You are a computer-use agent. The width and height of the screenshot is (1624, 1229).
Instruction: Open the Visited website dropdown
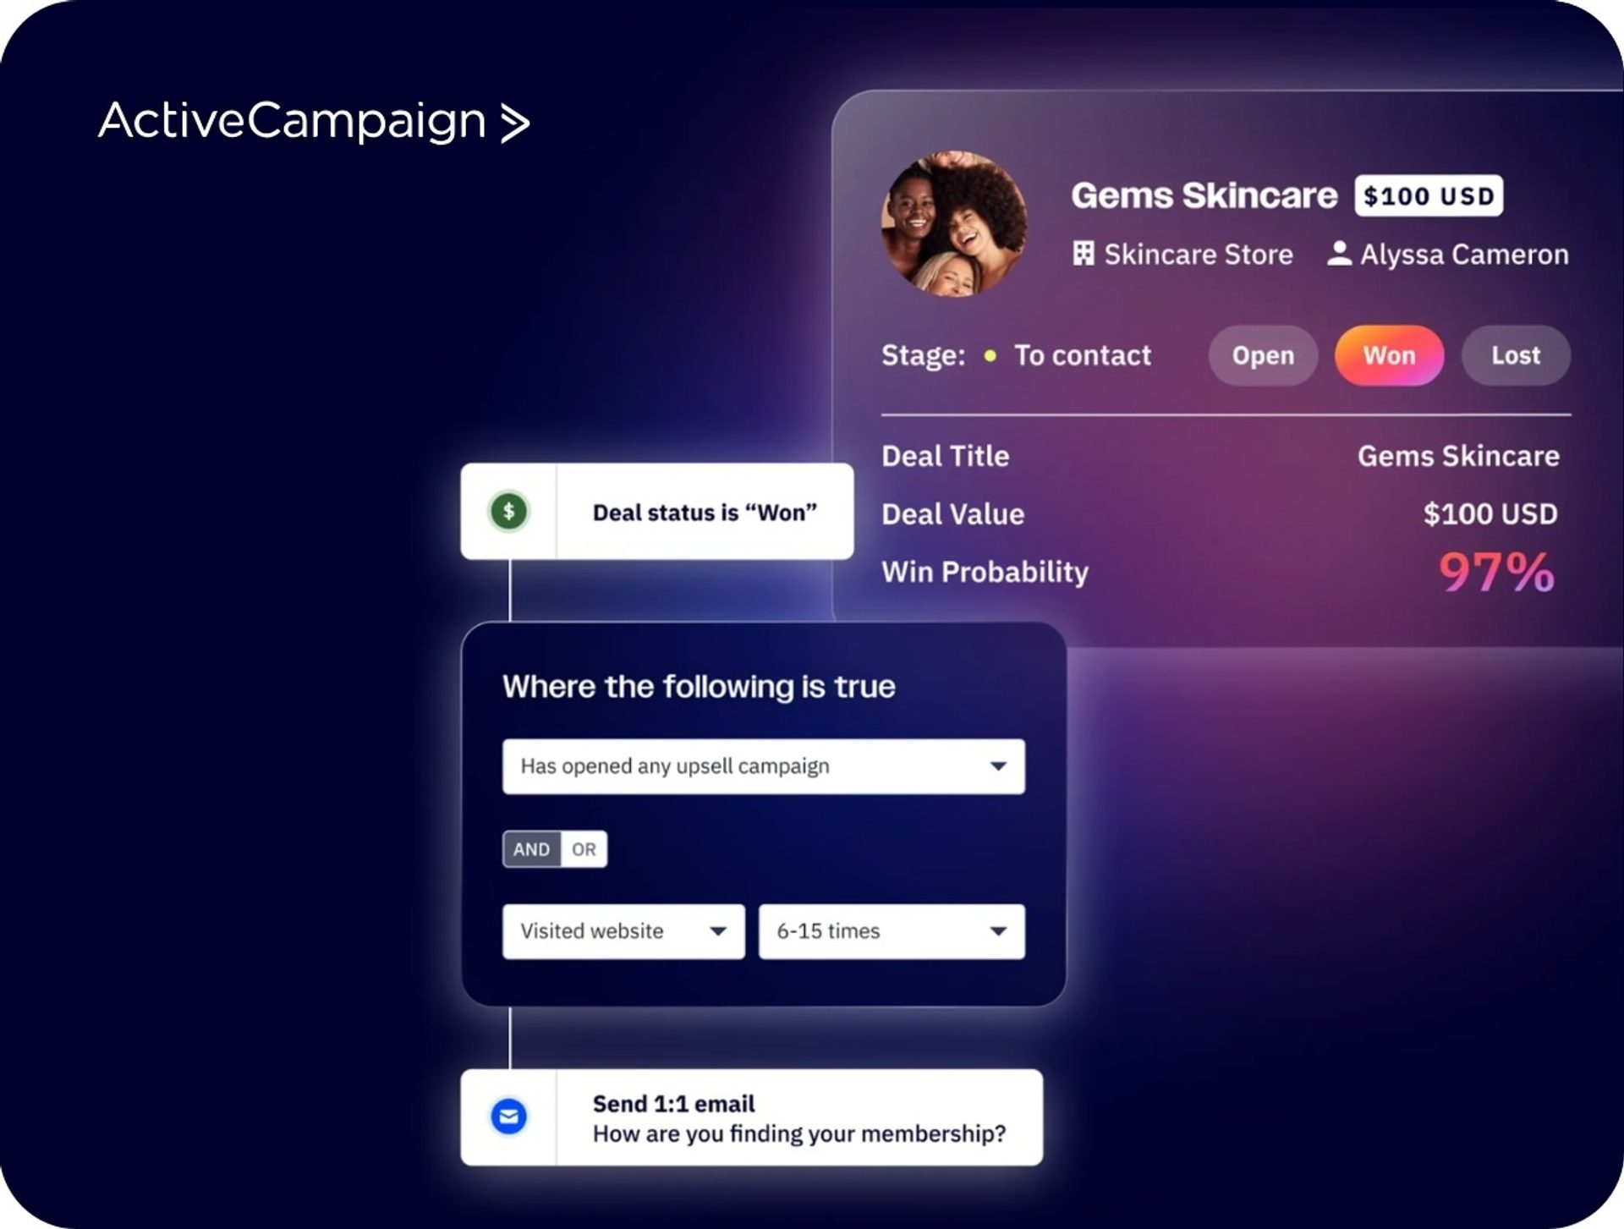point(623,931)
